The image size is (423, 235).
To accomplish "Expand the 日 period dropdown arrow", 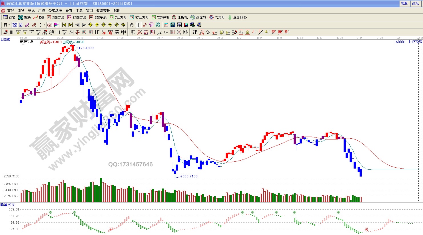I will click(x=9, y=25).
